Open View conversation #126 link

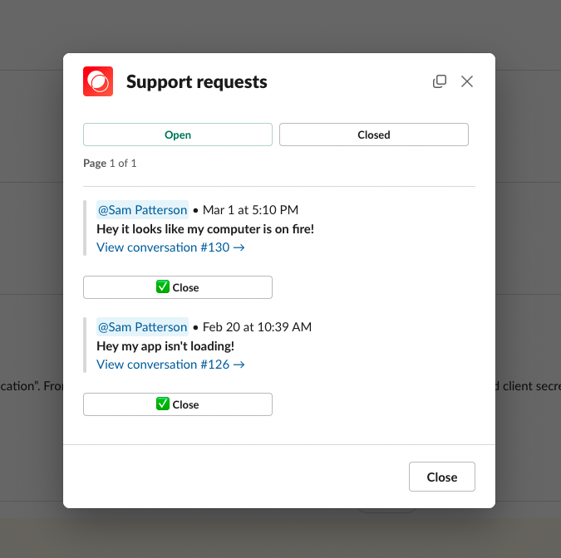click(x=170, y=365)
